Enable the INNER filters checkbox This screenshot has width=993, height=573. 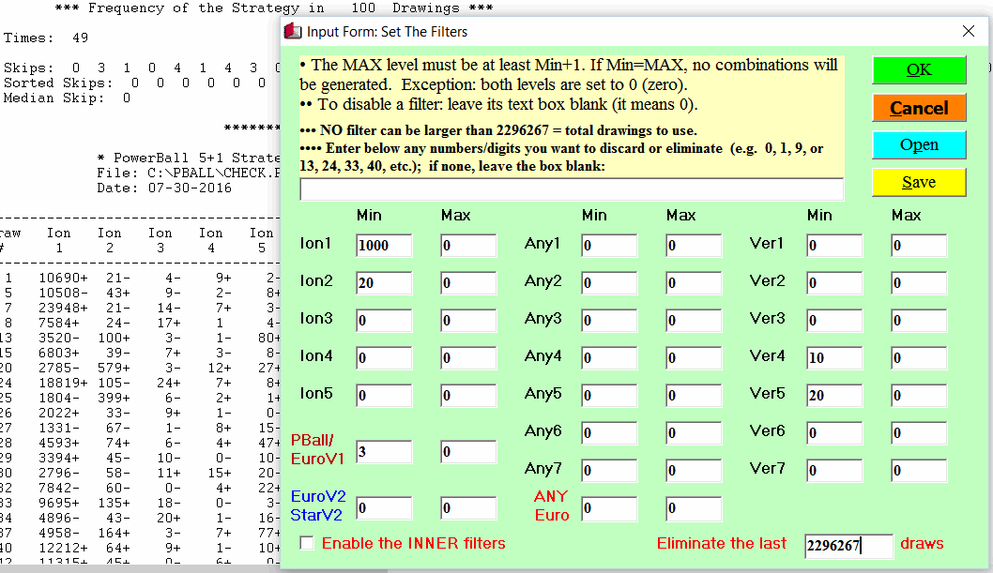click(307, 543)
